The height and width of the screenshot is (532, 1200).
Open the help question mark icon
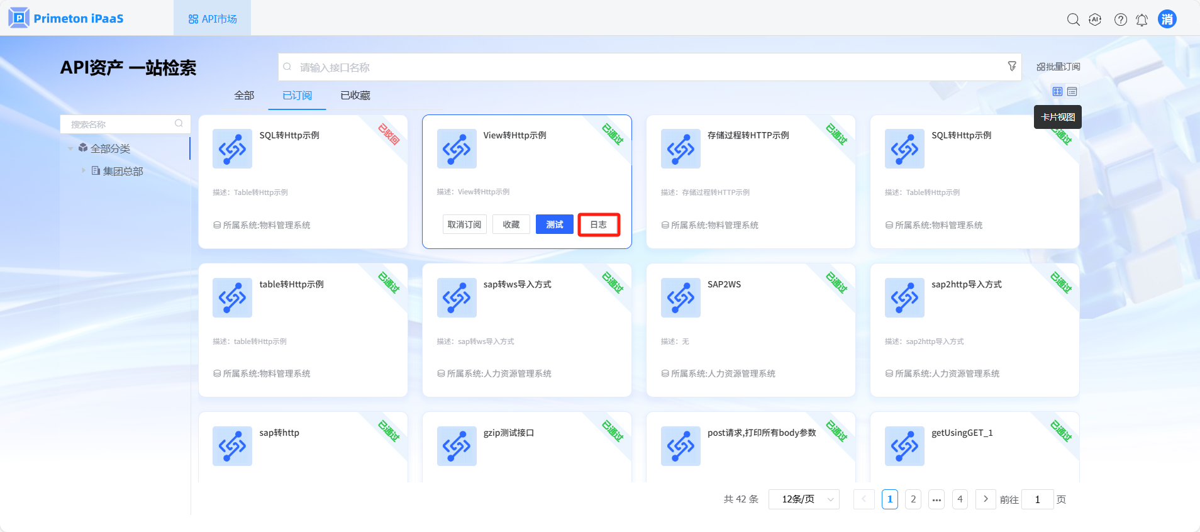click(x=1120, y=19)
